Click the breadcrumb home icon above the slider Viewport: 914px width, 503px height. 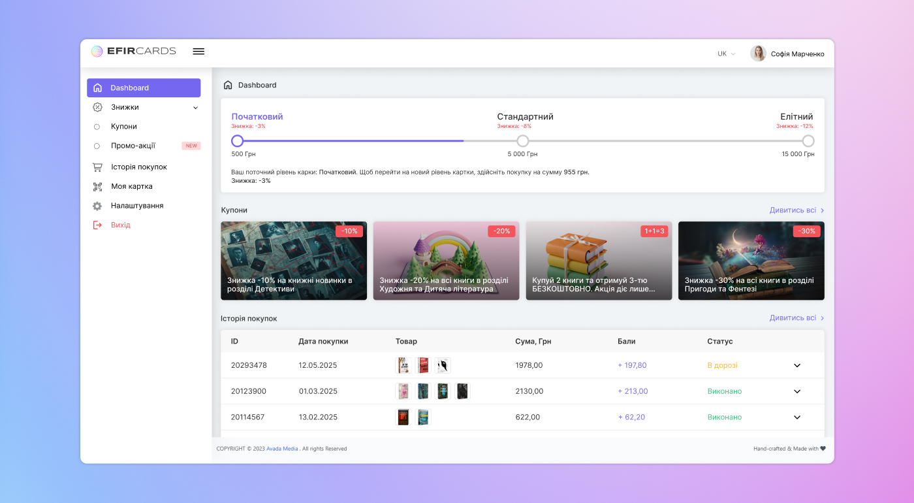click(x=228, y=84)
